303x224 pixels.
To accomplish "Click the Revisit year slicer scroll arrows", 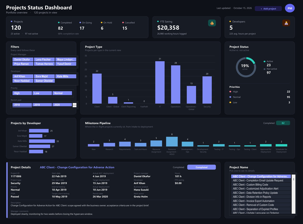I will click(x=74, y=105).
